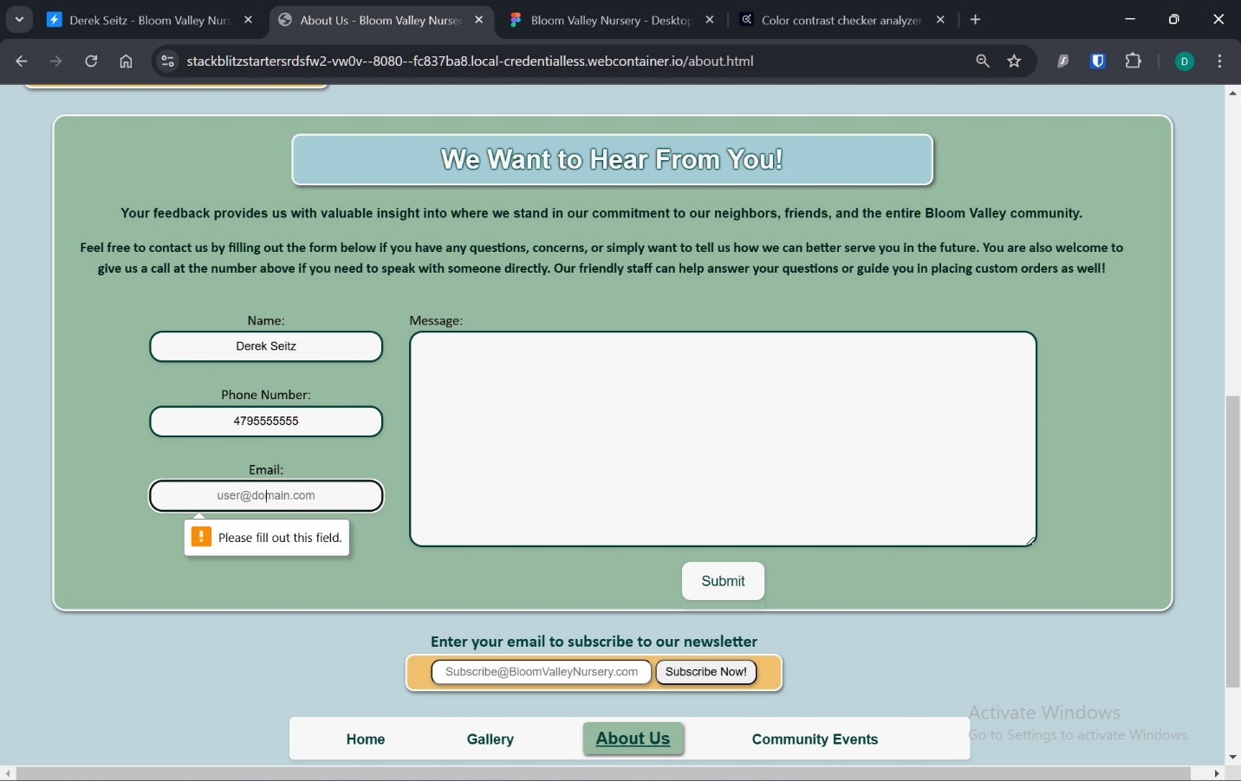The image size is (1241, 781).
Task: Close the About Us browser tab
Action: (x=479, y=20)
